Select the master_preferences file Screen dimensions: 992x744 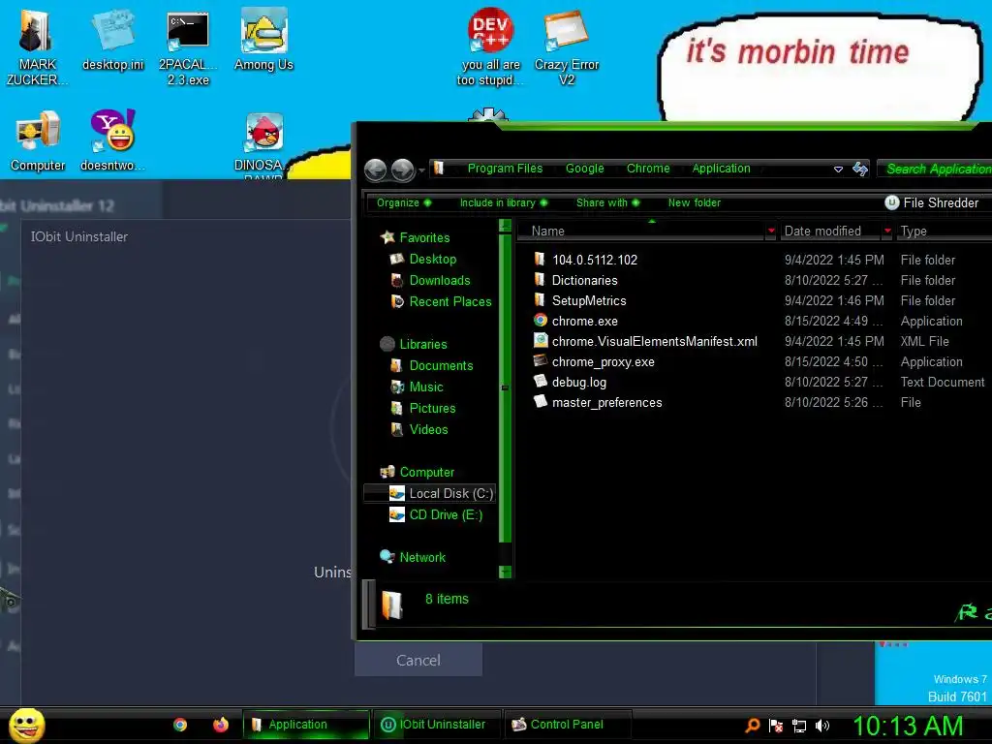pyautogui.click(x=598, y=402)
